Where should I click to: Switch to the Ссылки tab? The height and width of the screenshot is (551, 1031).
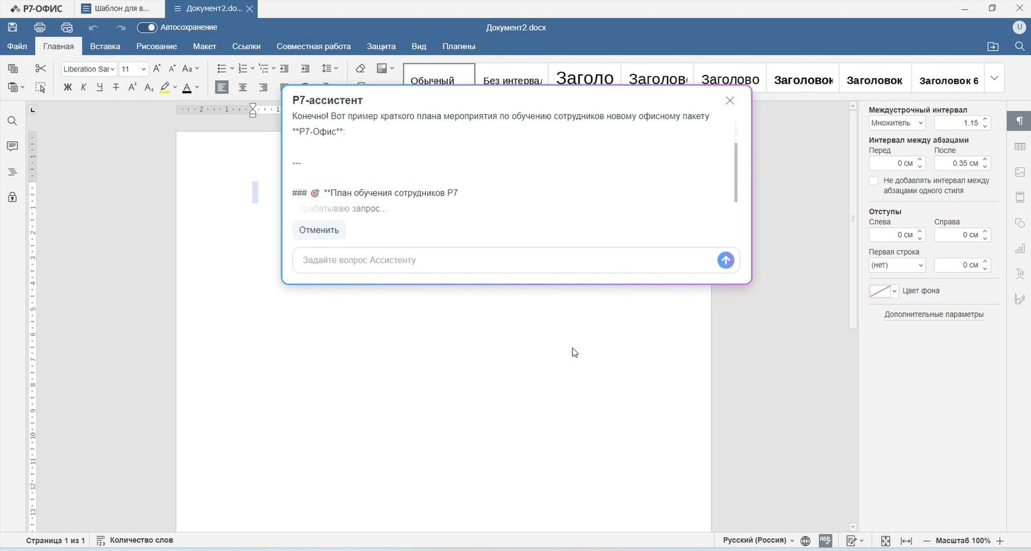(246, 46)
